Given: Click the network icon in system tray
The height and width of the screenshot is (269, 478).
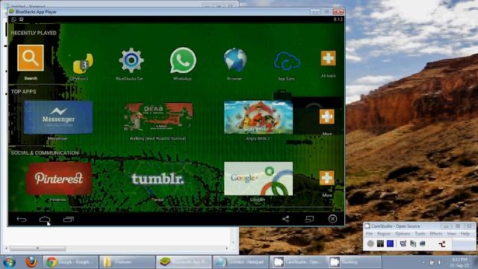Looking at the screenshot, I should pos(432,262).
